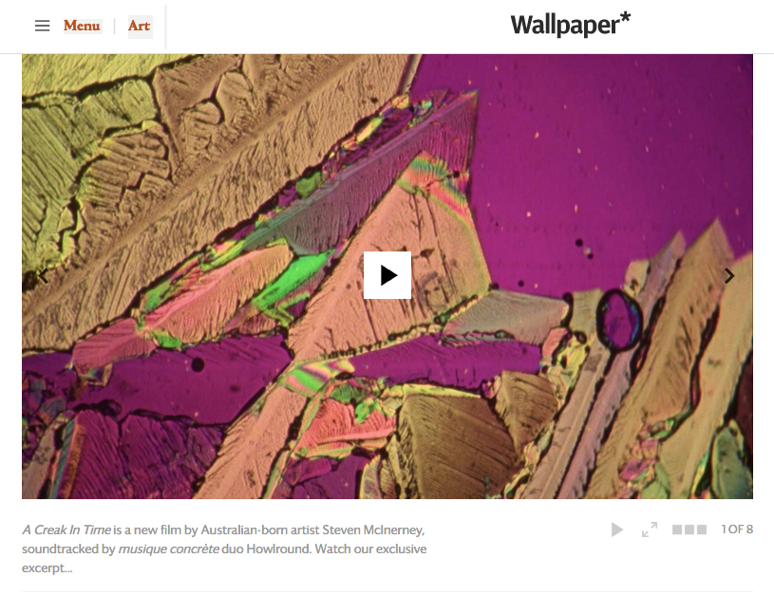Play the video with the white play button

click(x=387, y=275)
